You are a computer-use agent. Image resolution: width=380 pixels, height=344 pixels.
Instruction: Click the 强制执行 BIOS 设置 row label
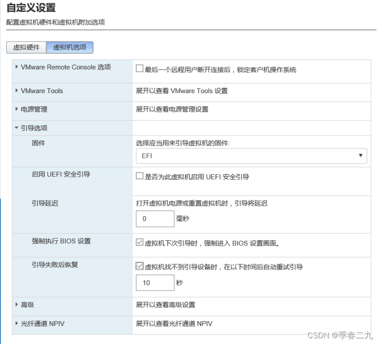click(62, 241)
